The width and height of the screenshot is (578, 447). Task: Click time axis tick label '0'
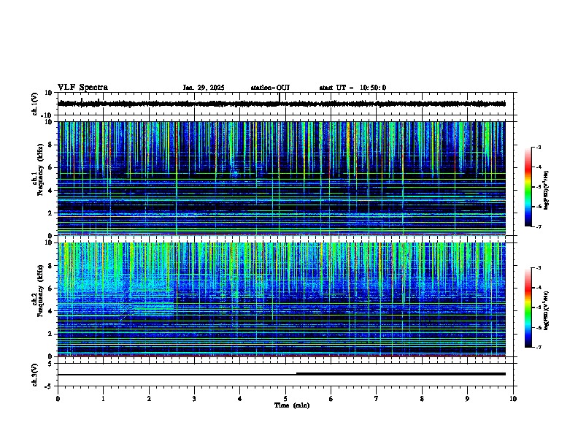[x=58, y=399]
